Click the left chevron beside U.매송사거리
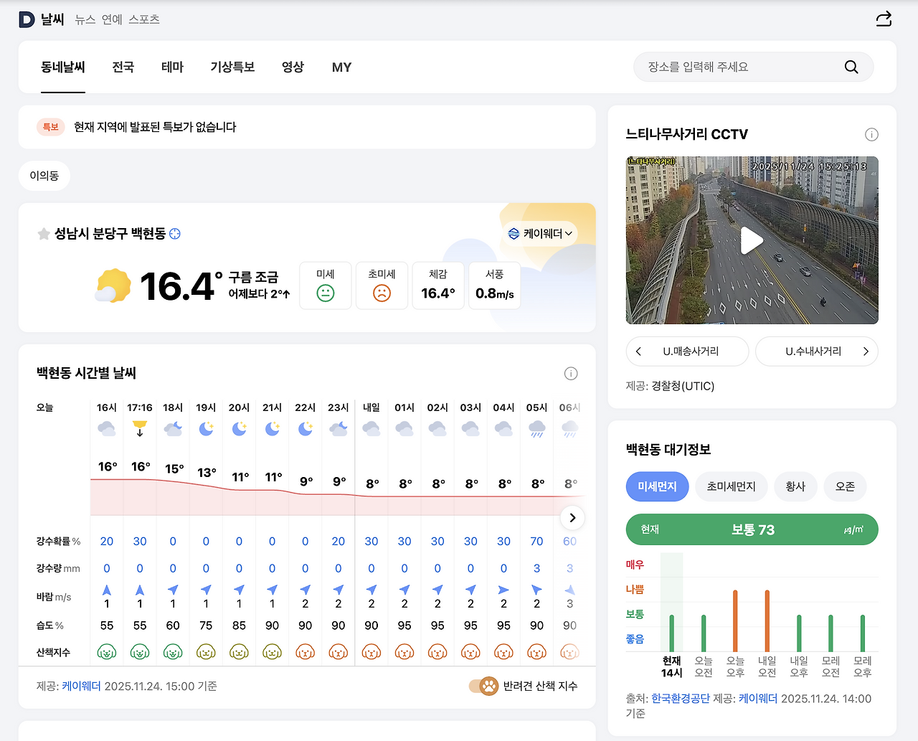This screenshot has width=918, height=741. pyautogui.click(x=638, y=351)
